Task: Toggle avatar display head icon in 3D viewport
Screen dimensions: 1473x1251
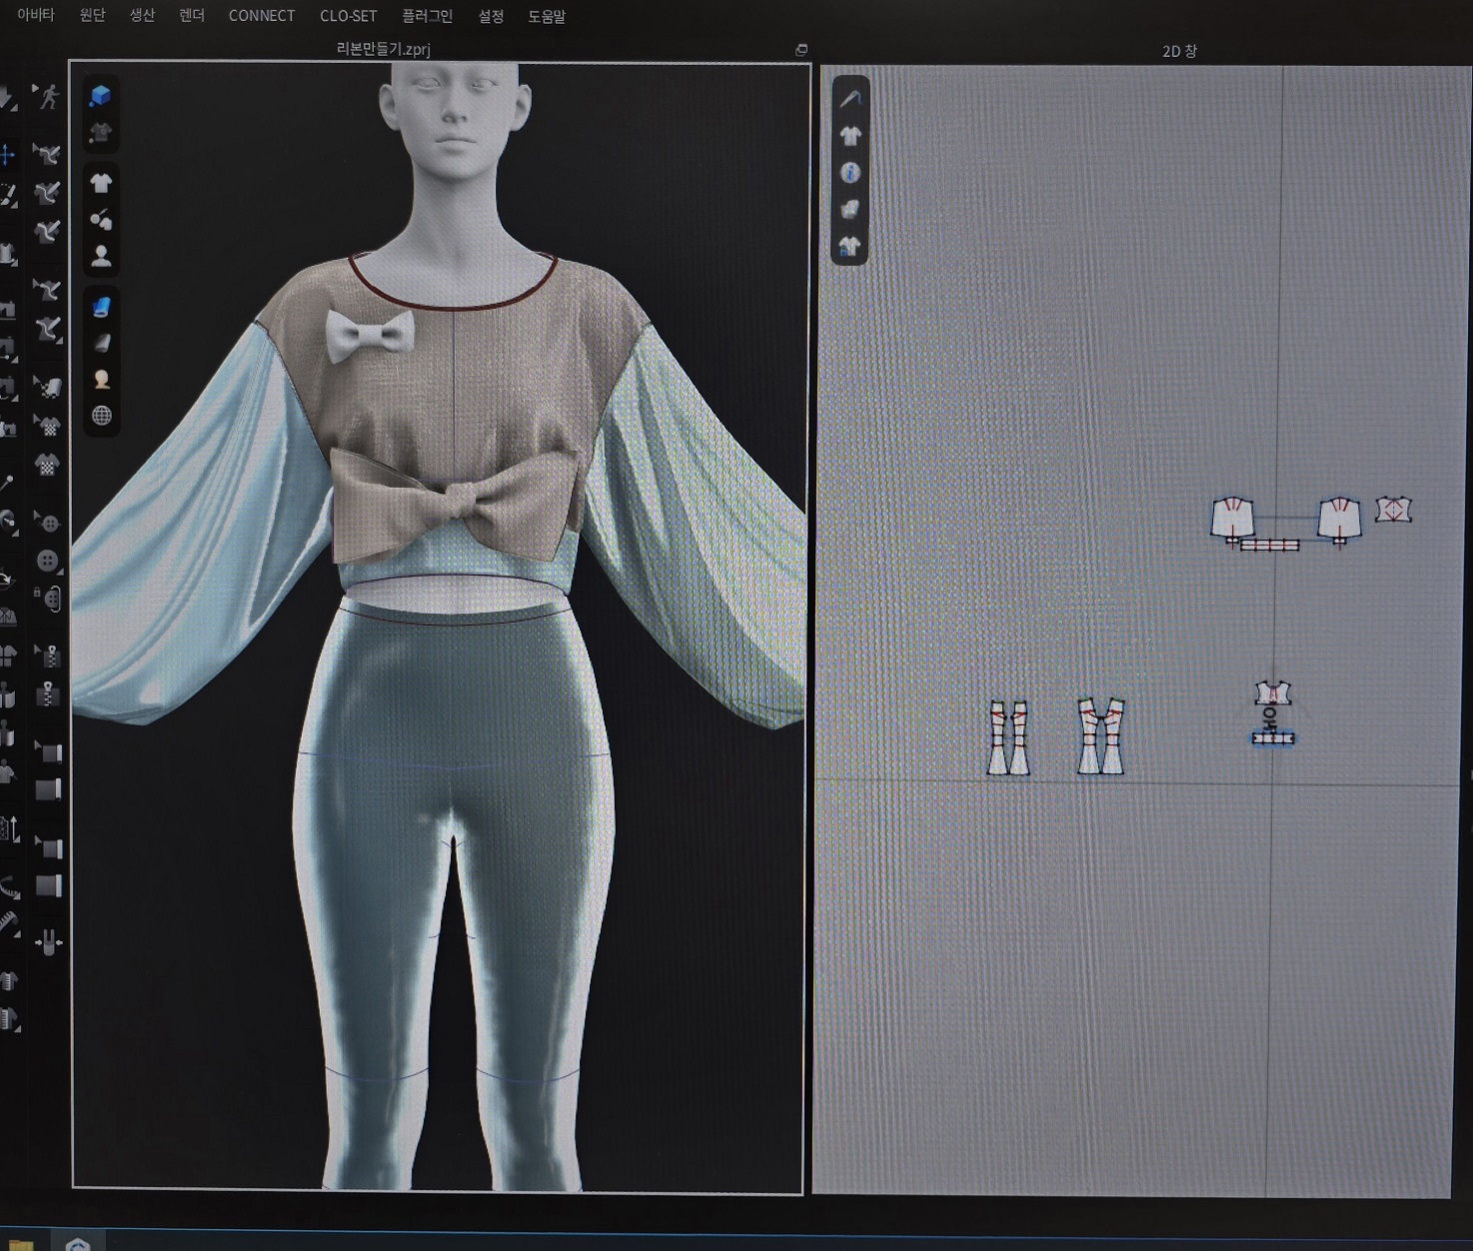Action: 101,256
